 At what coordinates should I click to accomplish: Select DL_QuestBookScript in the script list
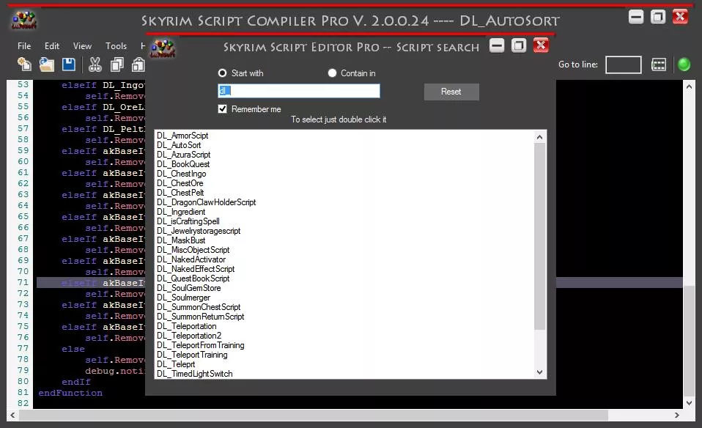tap(193, 278)
